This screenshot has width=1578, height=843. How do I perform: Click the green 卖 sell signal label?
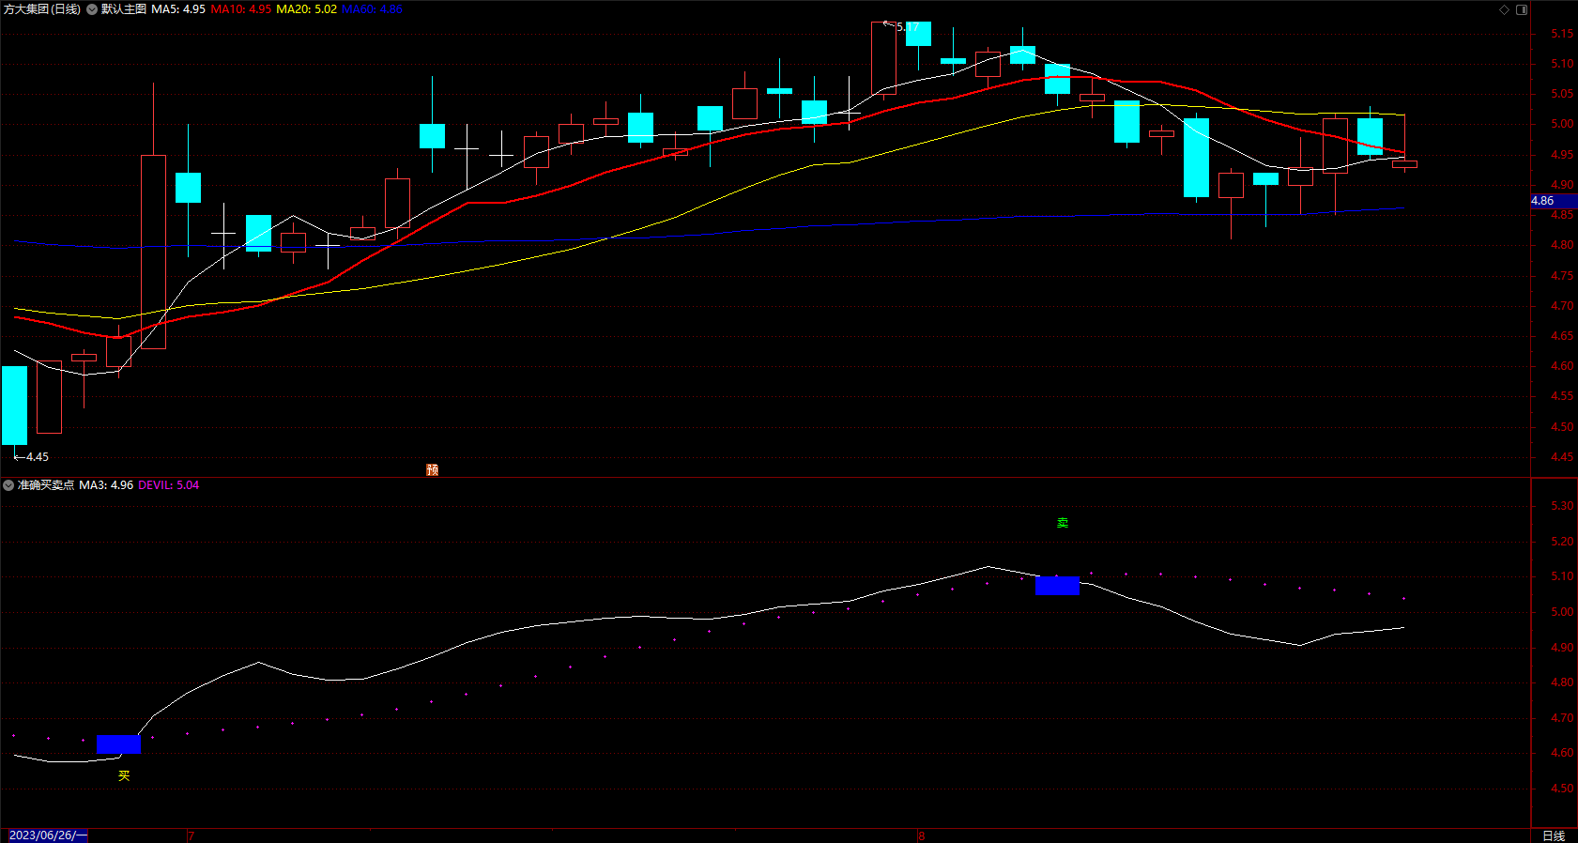tap(1063, 523)
